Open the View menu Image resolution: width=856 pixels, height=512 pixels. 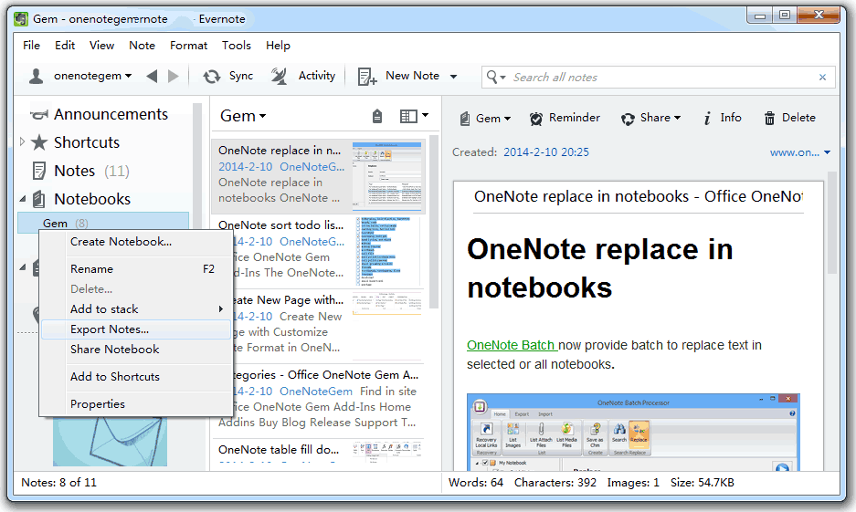coord(101,46)
